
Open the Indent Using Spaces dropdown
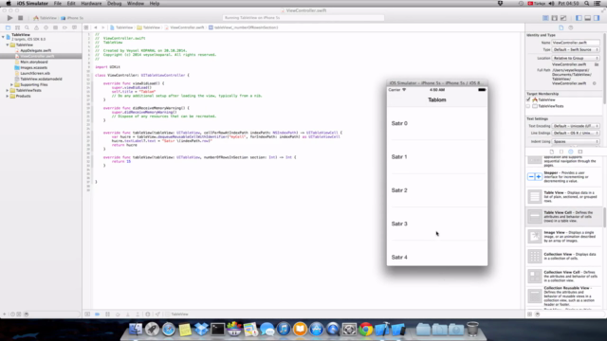[x=576, y=141]
